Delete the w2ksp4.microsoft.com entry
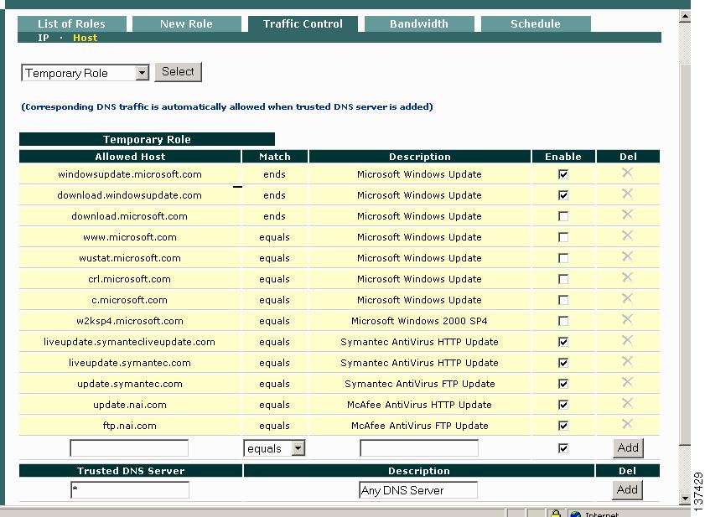Image resolution: width=705 pixels, height=517 pixels. (x=627, y=320)
